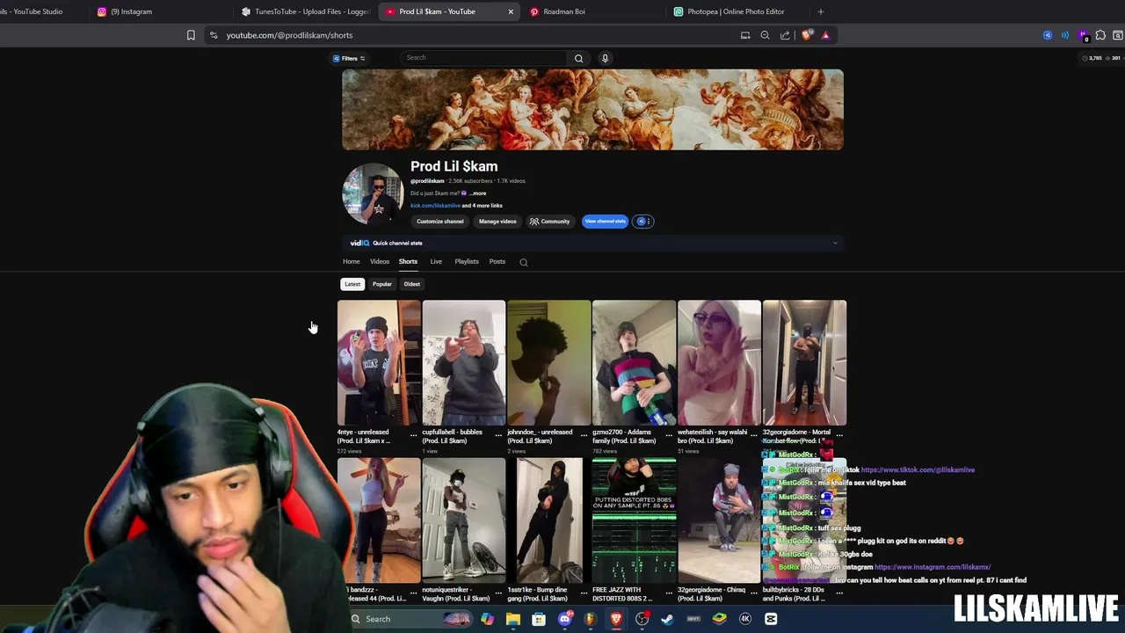
Task: Open OBS Studio on the taskbar
Action: (x=642, y=619)
